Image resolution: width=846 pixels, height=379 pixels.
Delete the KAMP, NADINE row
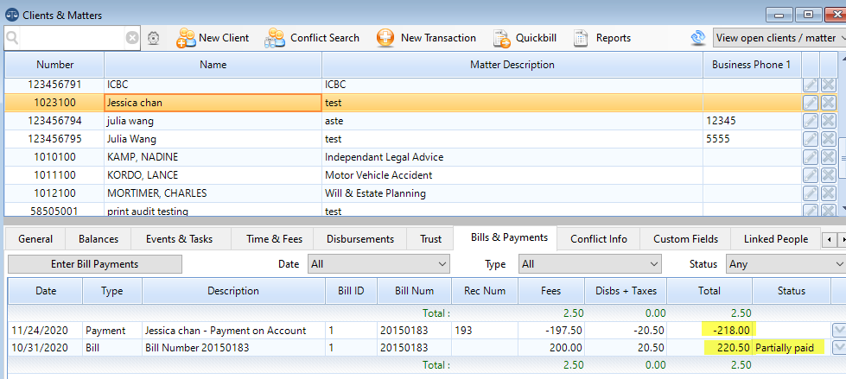click(828, 157)
